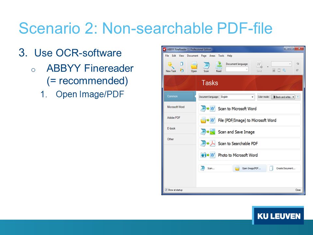Click the Read toolbar icon

point(219,65)
